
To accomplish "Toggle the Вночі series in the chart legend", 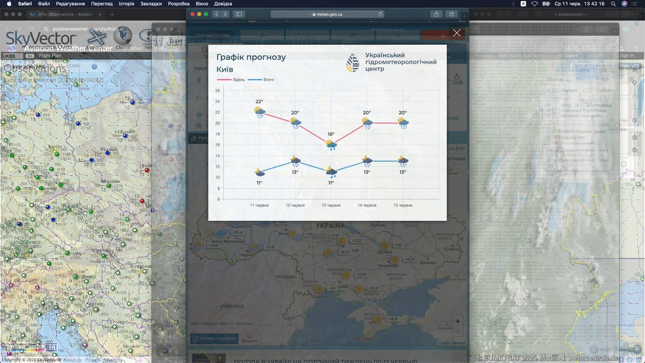I will coord(261,80).
